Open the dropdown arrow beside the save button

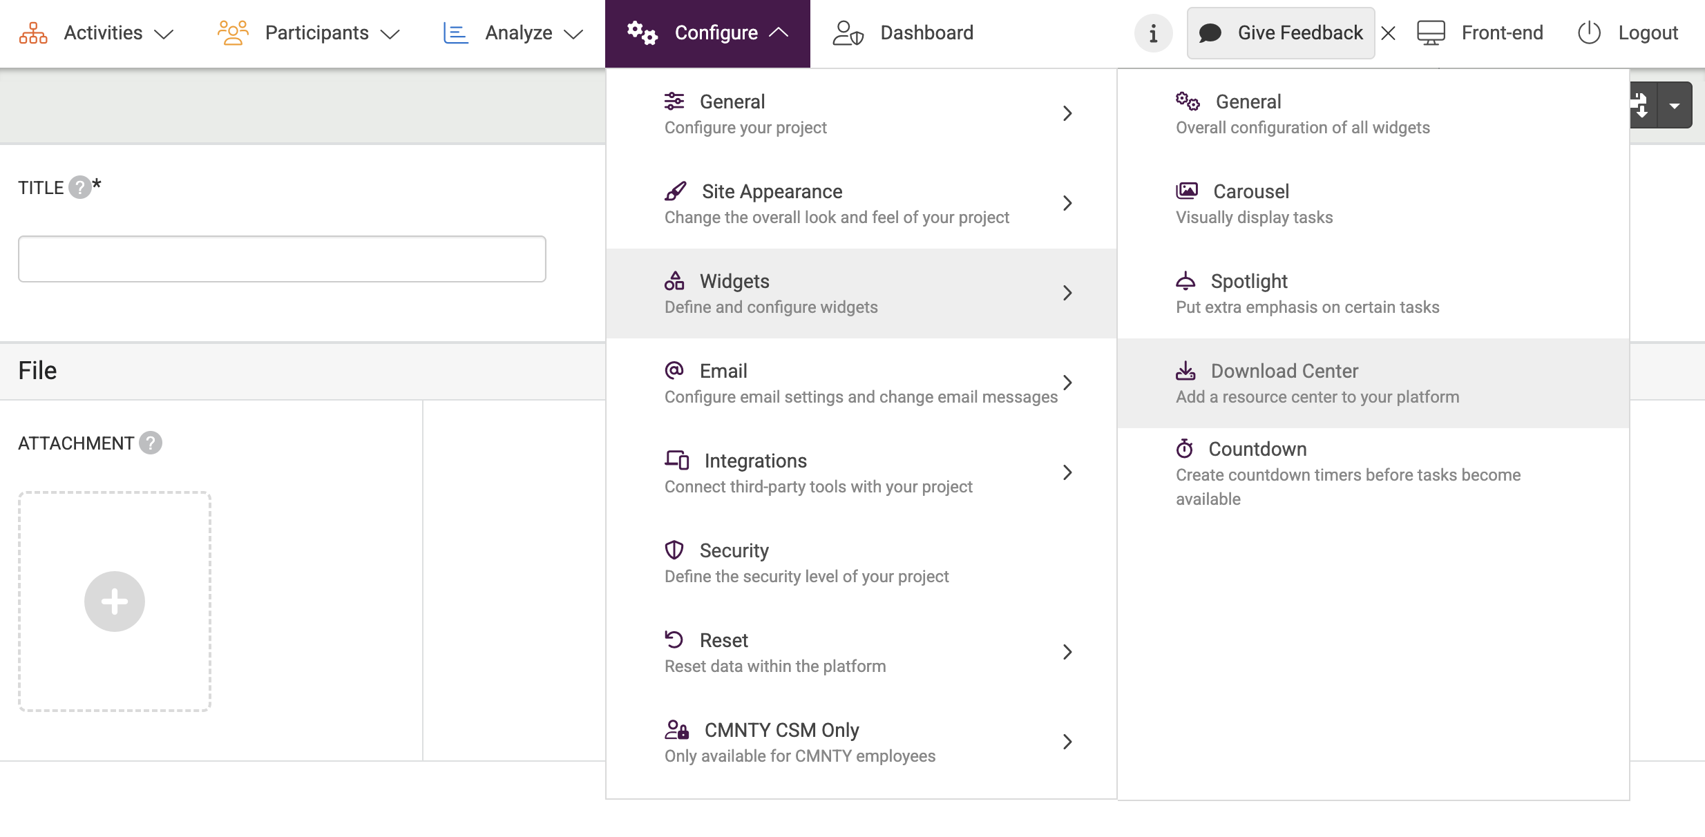click(x=1674, y=106)
